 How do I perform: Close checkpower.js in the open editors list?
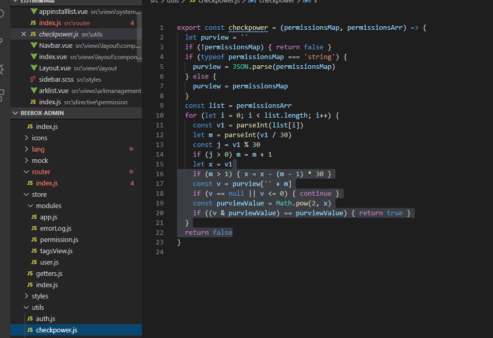(24, 34)
